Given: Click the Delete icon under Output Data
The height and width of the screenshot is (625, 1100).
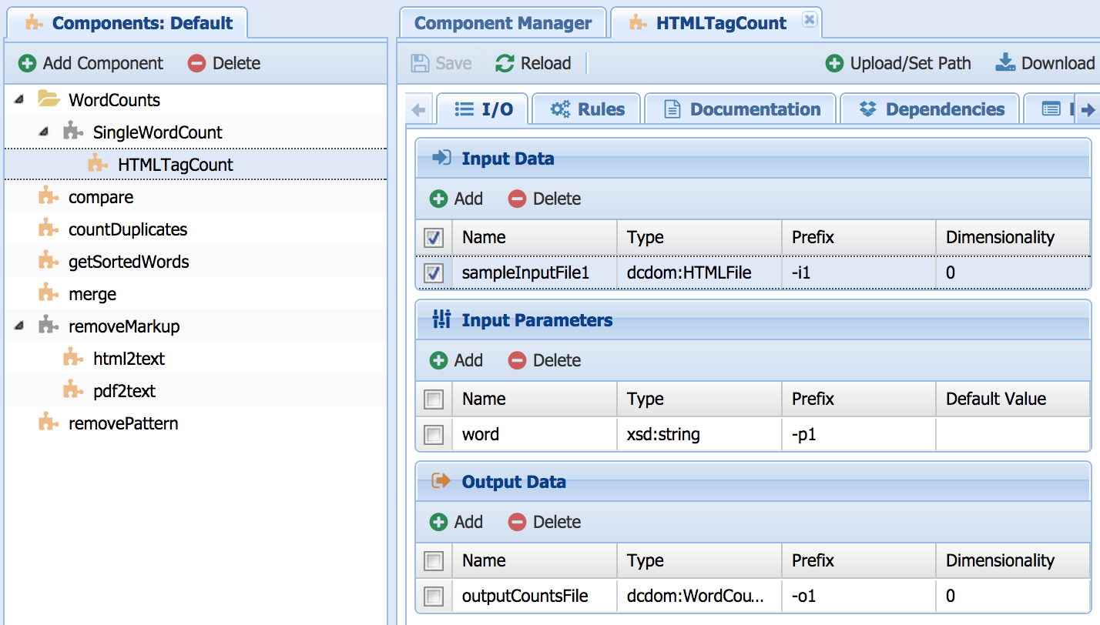Looking at the screenshot, I should click(x=517, y=522).
